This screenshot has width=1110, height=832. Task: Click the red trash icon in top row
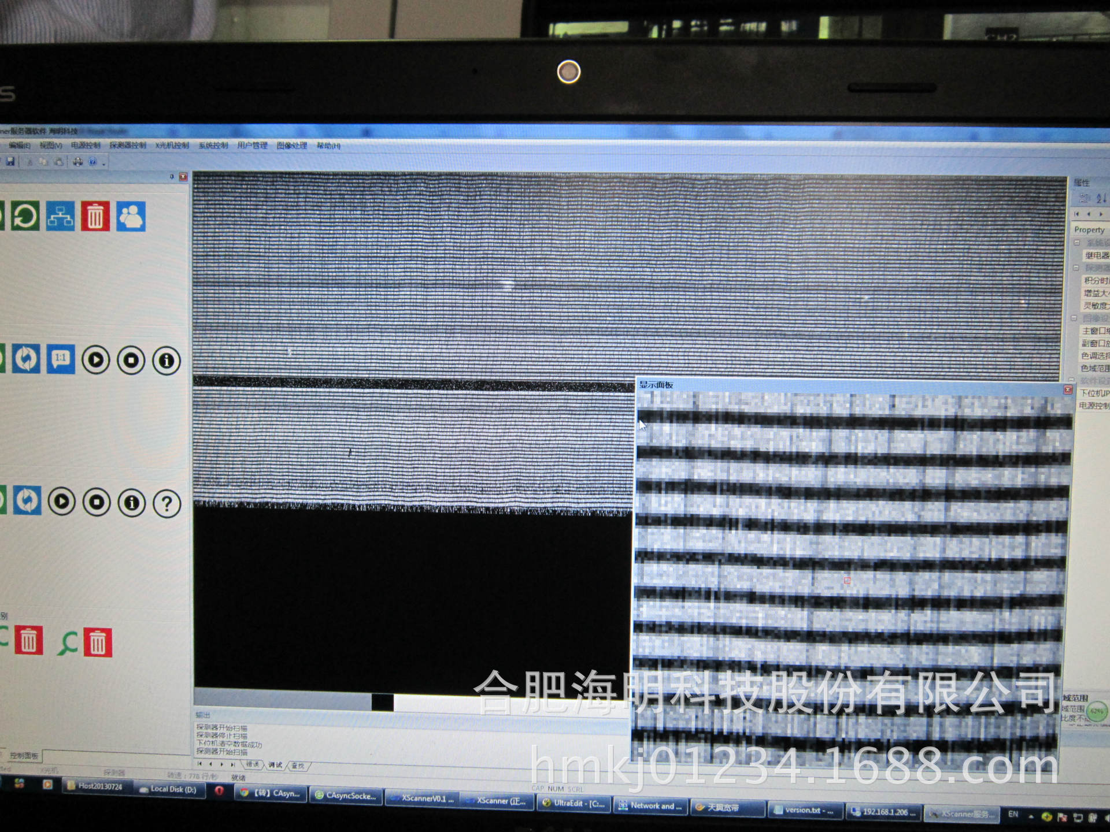[x=95, y=216]
